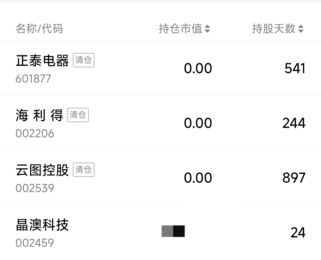Click 持仓市值 column header text
The height and width of the screenshot is (260, 321).
pos(180,29)
